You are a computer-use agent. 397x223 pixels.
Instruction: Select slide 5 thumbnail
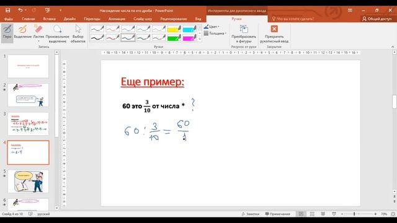tap(28, 181)
